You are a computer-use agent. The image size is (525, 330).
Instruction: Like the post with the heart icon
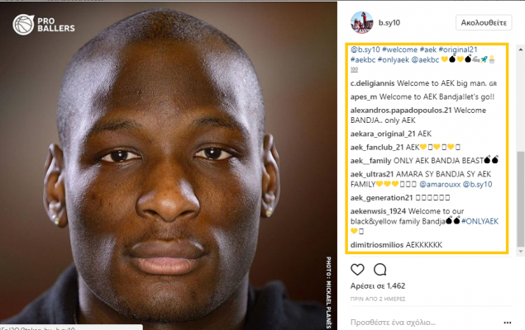coord(357,269)
